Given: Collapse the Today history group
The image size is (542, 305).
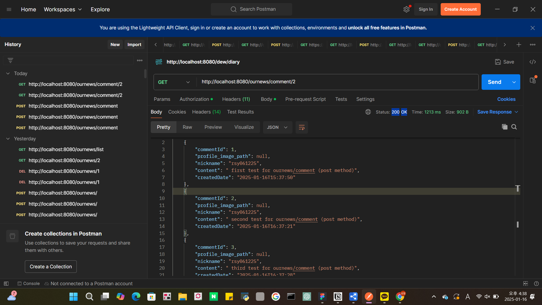Looking at the screenshot, I should tap(8, 73).
